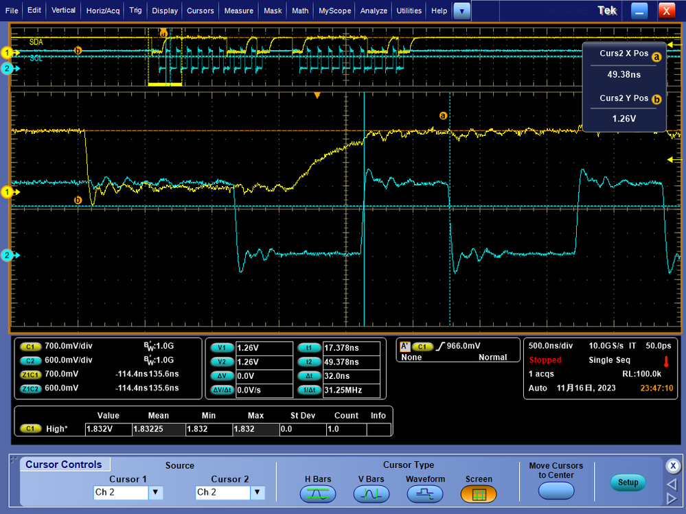Click the Cursor Controls tab title

coord(63,465)
